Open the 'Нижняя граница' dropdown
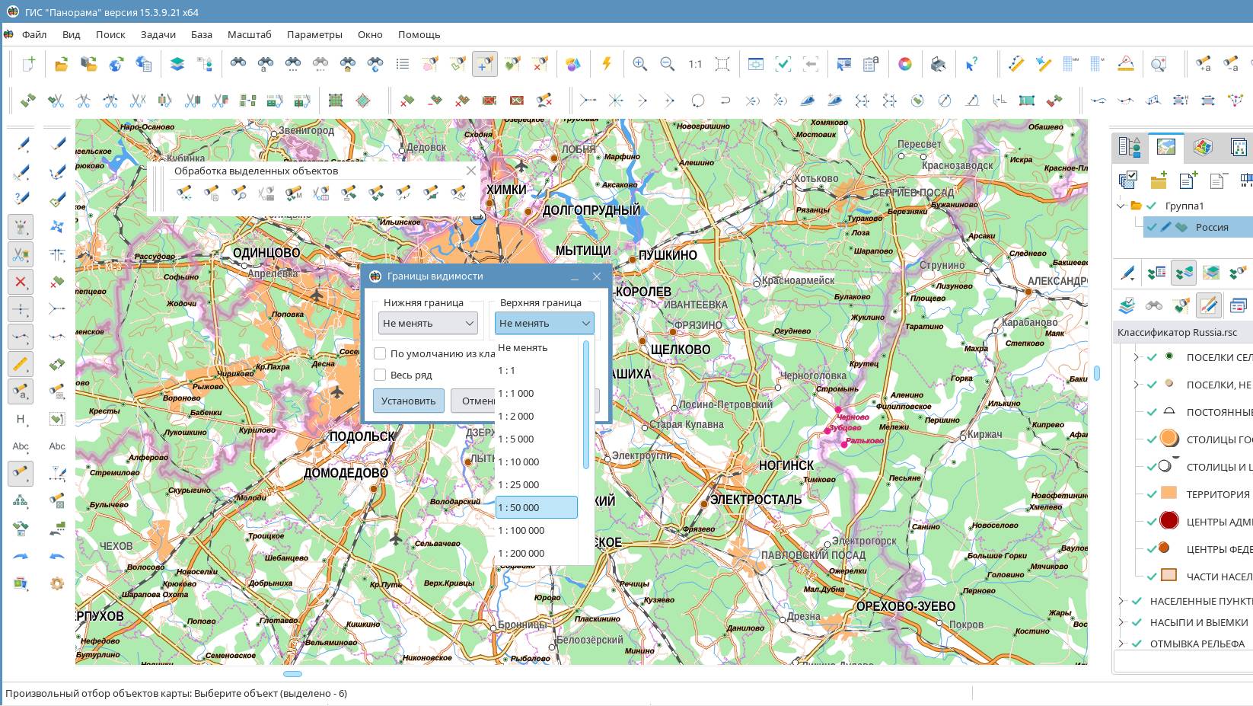Screen dimensions: 1253x706 point(428,324)
